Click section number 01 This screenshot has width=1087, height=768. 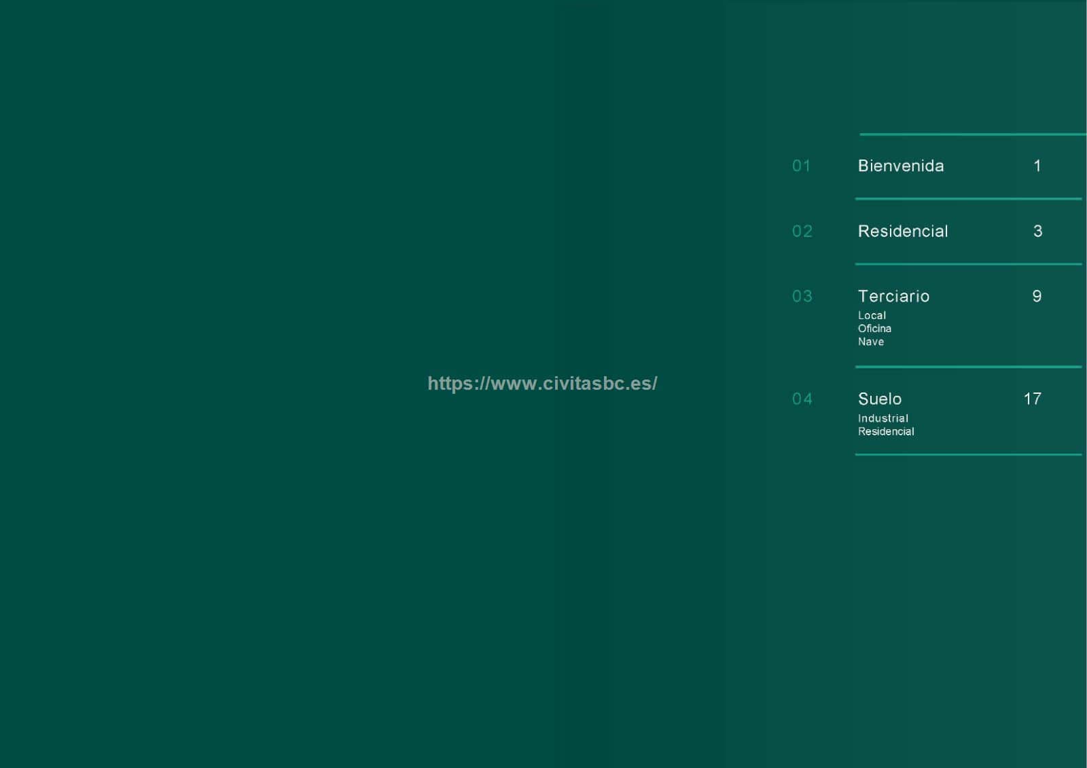[801, 166]
